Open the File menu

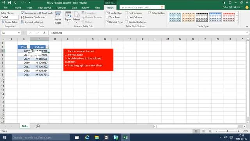coord(5,7)
